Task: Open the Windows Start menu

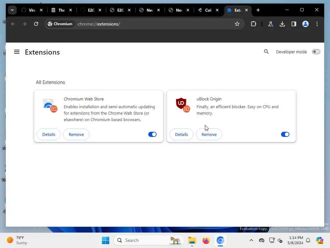Action: click(x=105, y=240)
